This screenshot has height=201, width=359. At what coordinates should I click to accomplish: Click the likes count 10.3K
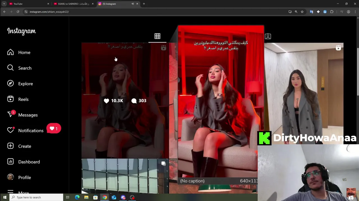(113, 101)
